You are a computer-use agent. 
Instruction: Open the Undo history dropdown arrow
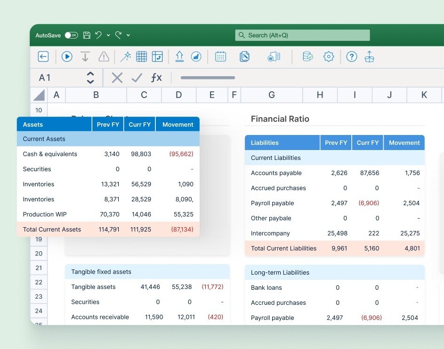tap(108, 35)
